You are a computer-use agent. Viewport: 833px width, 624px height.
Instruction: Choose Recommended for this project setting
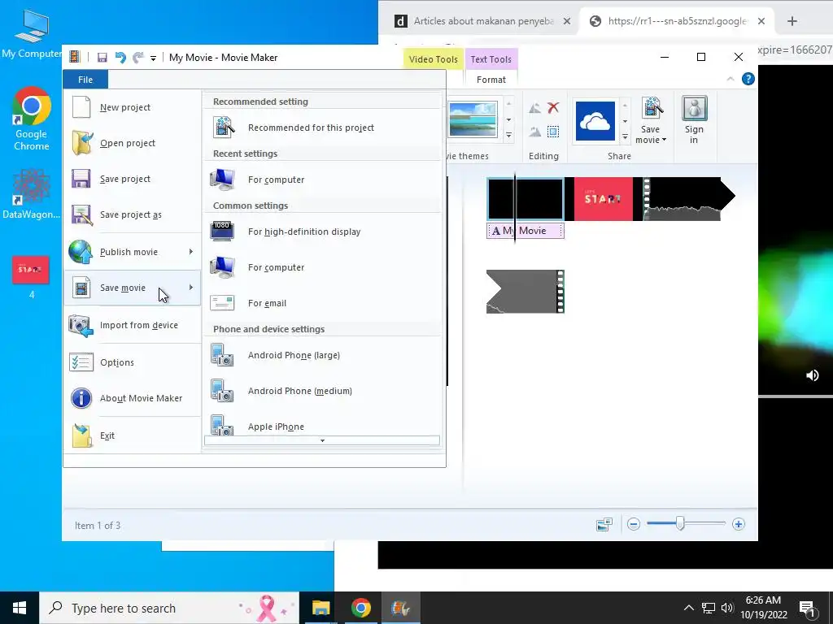pos(322,128)
